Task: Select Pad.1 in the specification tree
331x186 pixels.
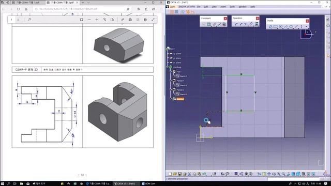Action: click(x=179, y=72)
